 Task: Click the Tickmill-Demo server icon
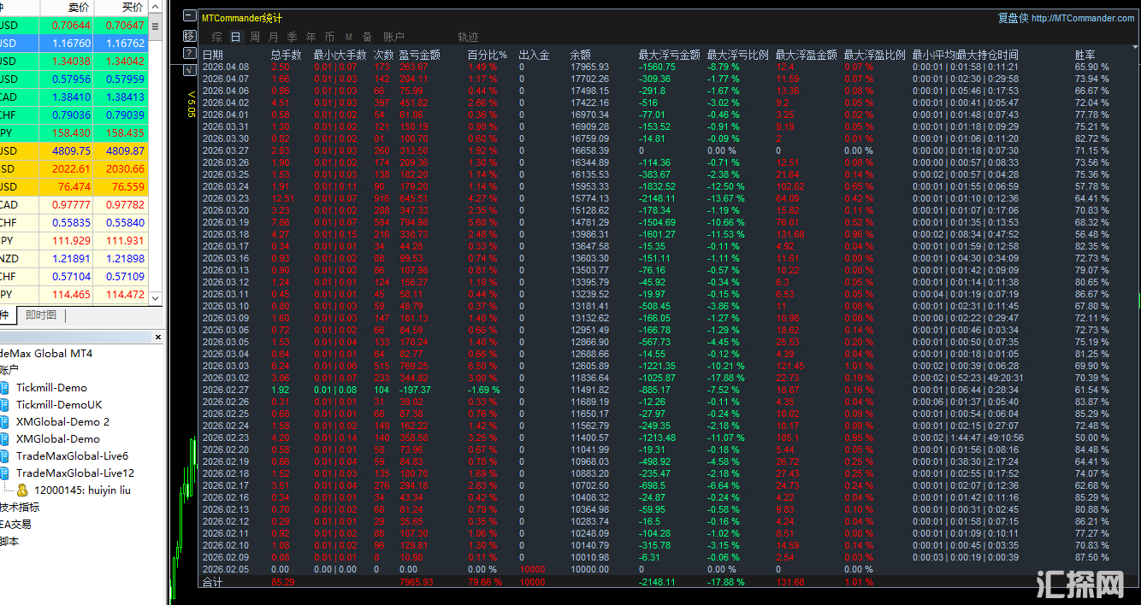click(x=4, y=387)
